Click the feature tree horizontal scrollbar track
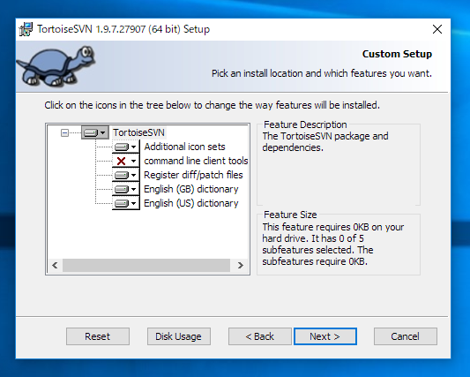470x377 pixels. click(146, 266)
